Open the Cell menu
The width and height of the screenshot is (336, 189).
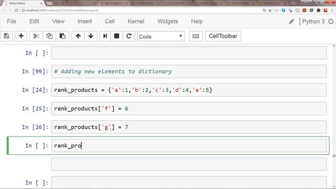[x=110, y=22]
